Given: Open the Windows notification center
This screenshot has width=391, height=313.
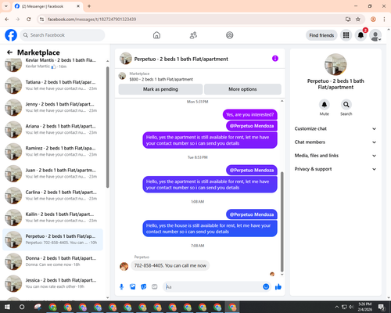Looking at the screenshot, I should [382, 307].
